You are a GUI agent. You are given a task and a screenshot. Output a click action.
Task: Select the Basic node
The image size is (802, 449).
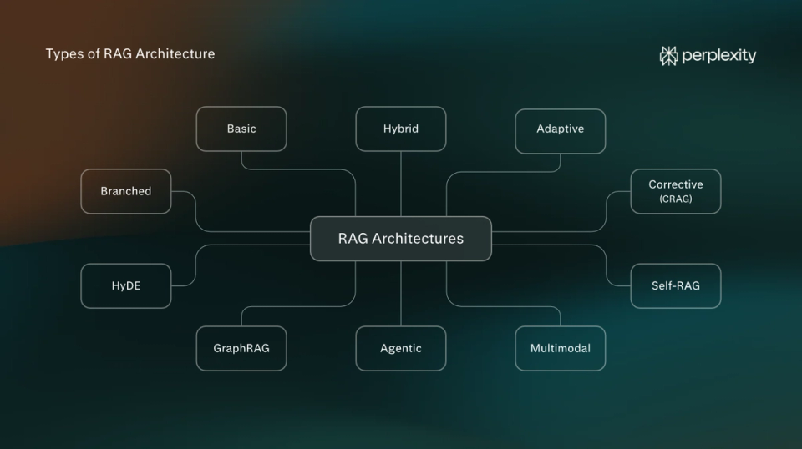241,129
